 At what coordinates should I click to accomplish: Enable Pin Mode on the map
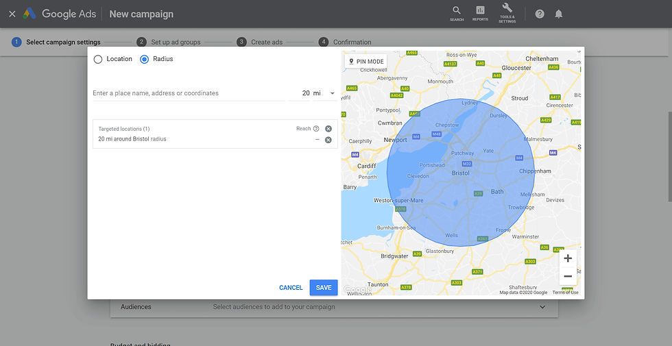click(366, 62)
